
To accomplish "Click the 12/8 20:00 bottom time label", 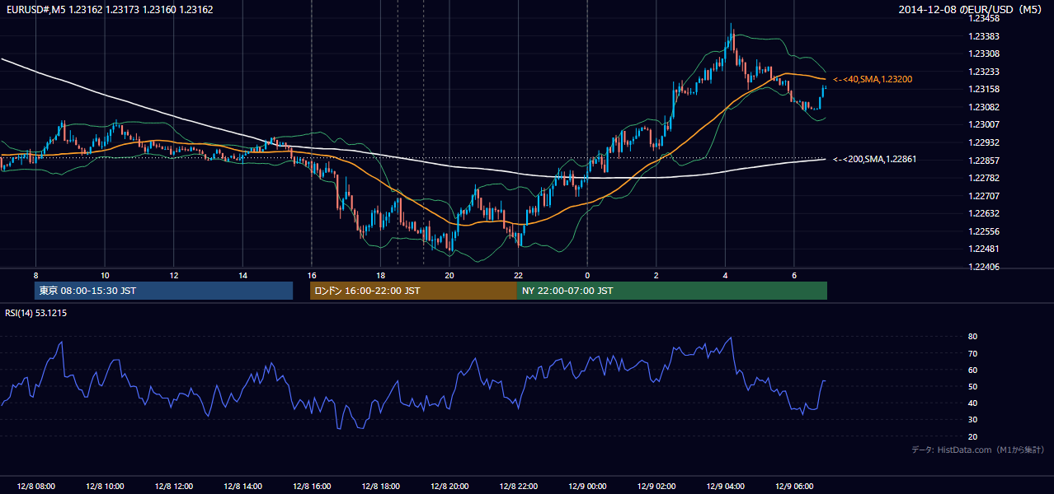I will [x=449, y=487].
